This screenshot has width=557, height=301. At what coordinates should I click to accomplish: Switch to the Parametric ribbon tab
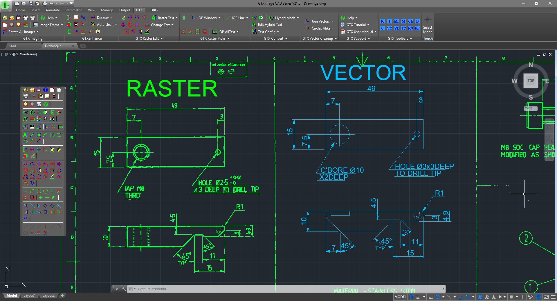click(x=74, y=10)
